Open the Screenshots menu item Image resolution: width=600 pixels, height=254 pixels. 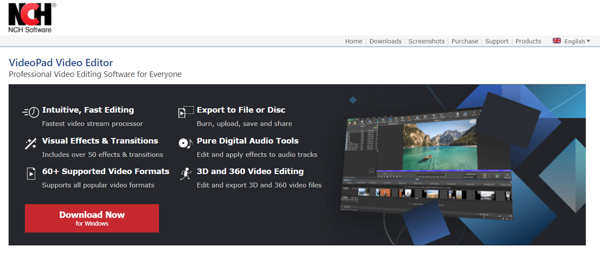tap(426, 41)
